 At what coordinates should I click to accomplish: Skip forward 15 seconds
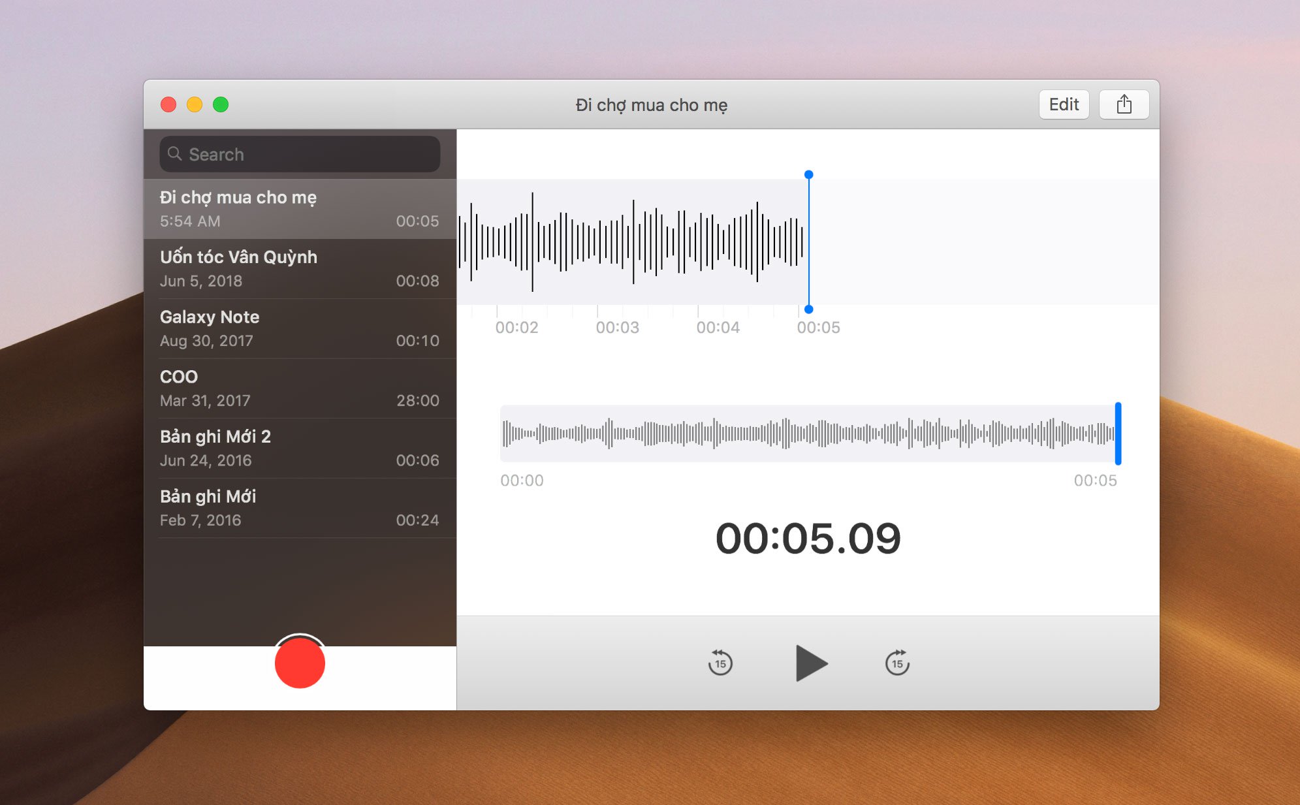coord(897,663)
